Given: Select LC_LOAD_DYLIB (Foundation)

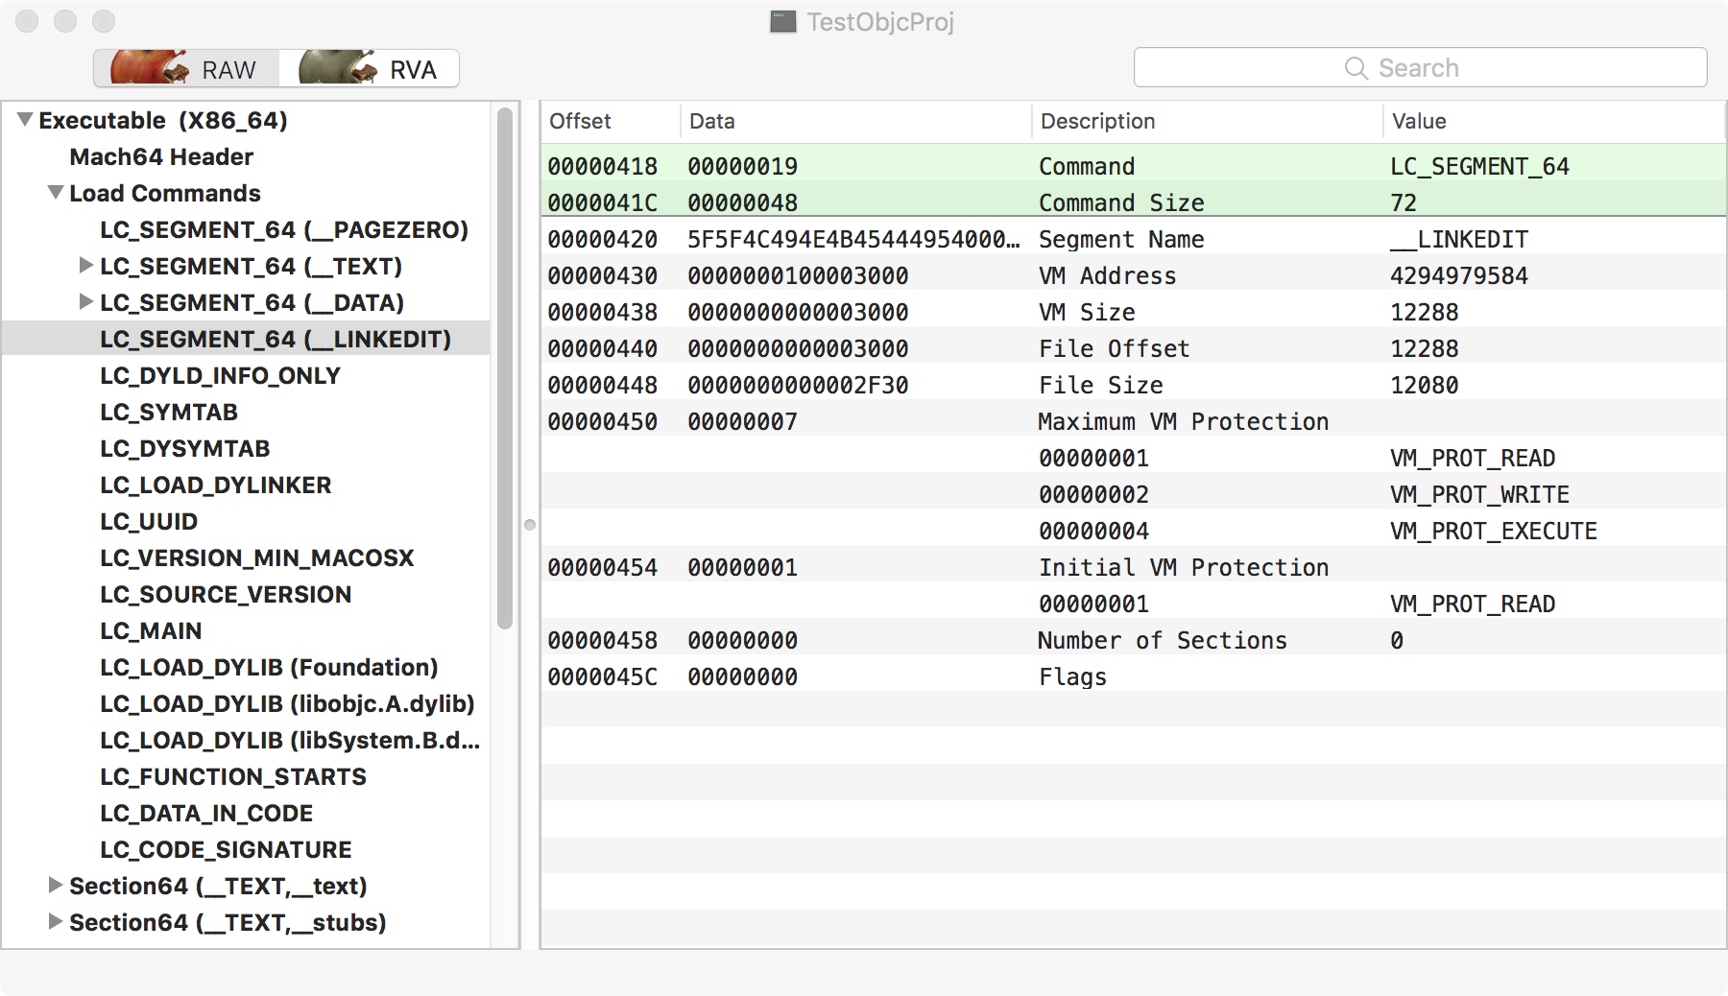Looking at the screenshot, I should coord(269,667).
